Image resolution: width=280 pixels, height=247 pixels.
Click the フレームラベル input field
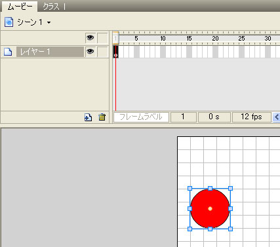pos(141,117)
